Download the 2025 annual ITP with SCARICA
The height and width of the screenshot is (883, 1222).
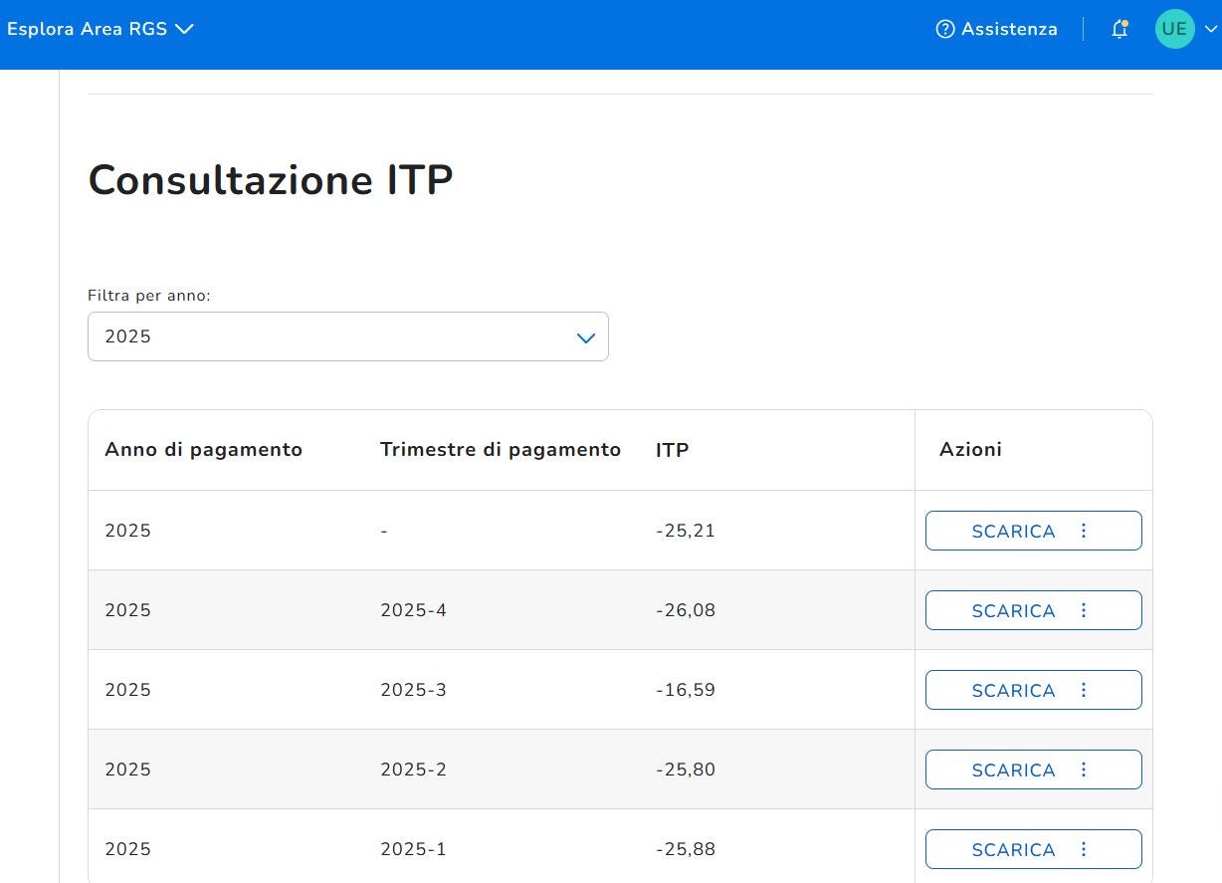pyautogui.click(x=1012, y=531)
